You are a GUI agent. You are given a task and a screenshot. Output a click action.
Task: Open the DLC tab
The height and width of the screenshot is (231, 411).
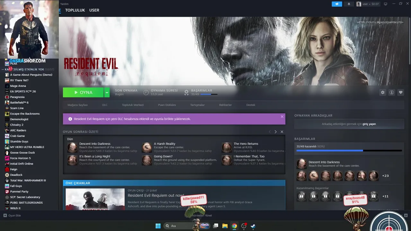105,105
